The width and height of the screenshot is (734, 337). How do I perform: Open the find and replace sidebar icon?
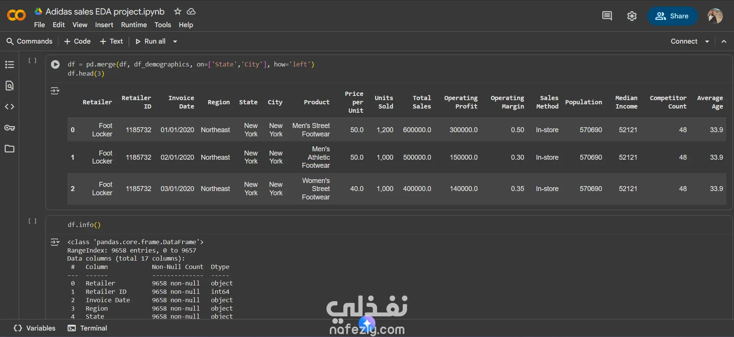[10, 86]
